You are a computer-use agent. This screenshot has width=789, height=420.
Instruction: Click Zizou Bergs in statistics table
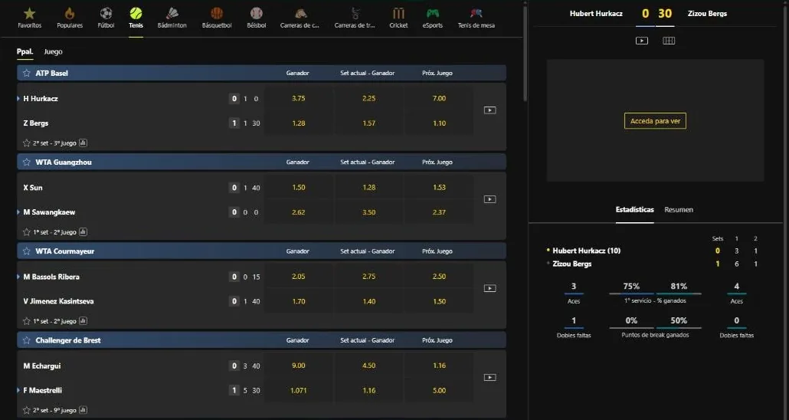[x=572, y=264]
